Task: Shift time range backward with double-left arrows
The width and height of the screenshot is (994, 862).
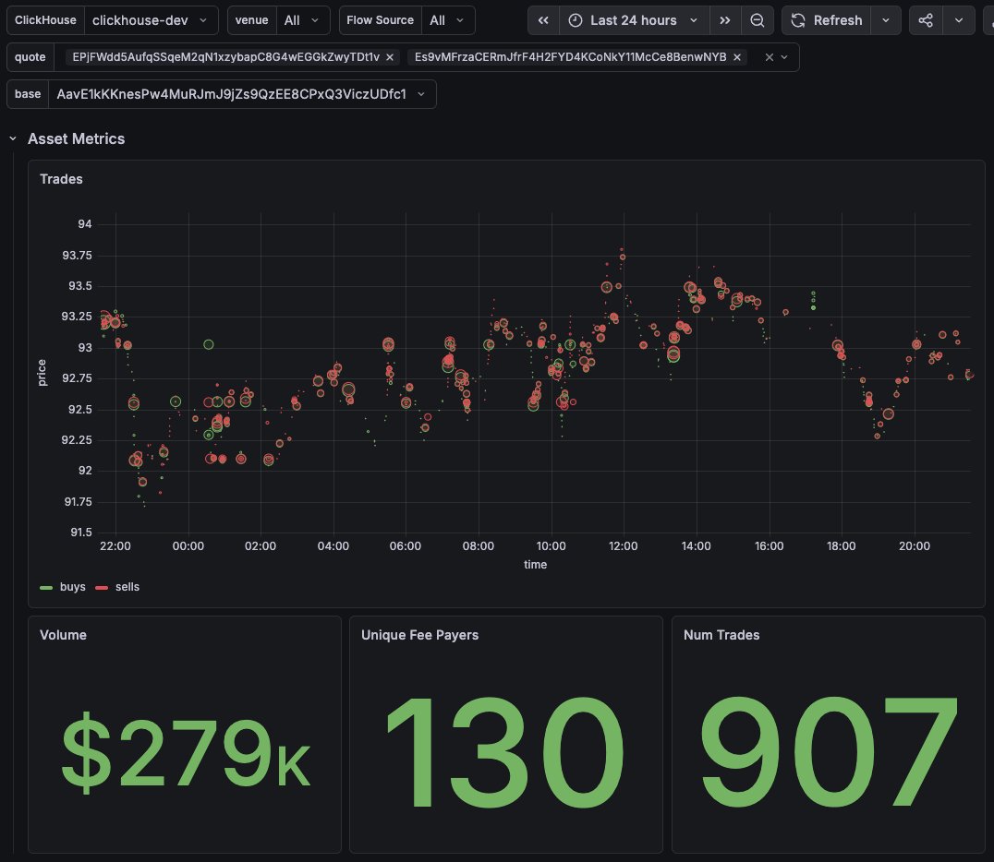Action: (543, 20)
